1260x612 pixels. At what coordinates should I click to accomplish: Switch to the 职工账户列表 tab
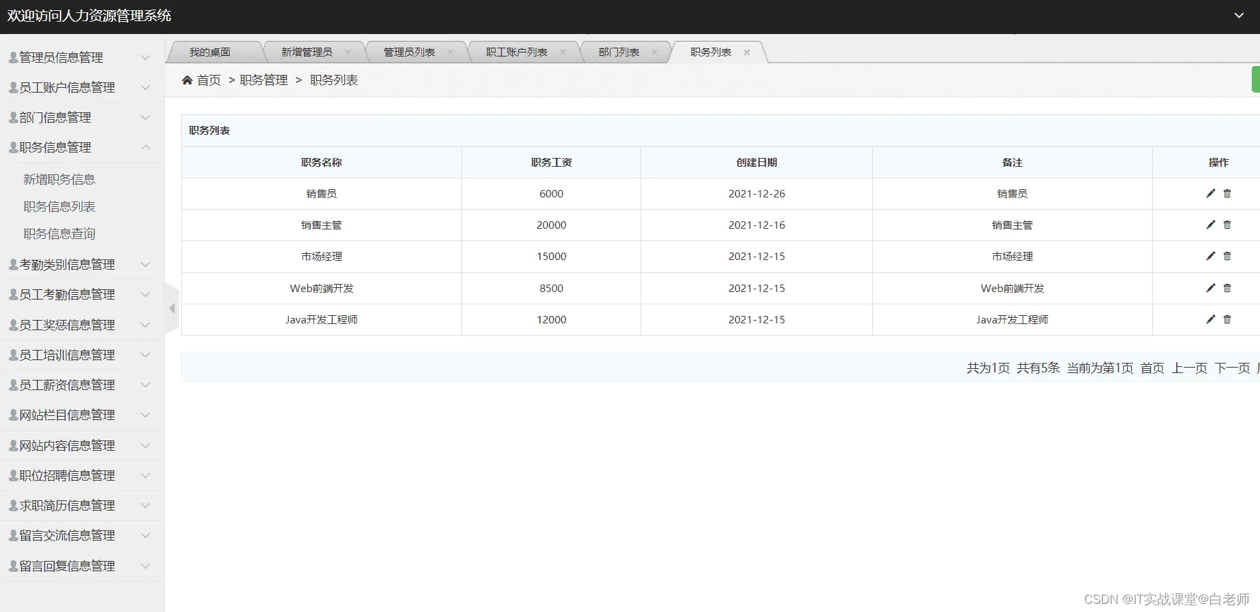point(517,52)
